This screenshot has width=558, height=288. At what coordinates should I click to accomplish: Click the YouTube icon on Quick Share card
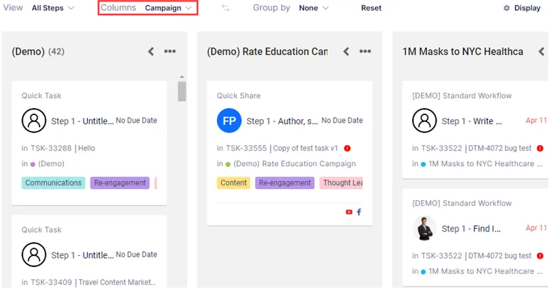(349, 212)
